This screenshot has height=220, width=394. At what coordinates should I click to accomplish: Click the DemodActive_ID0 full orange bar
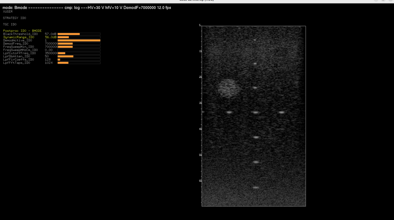click(79, 40)
